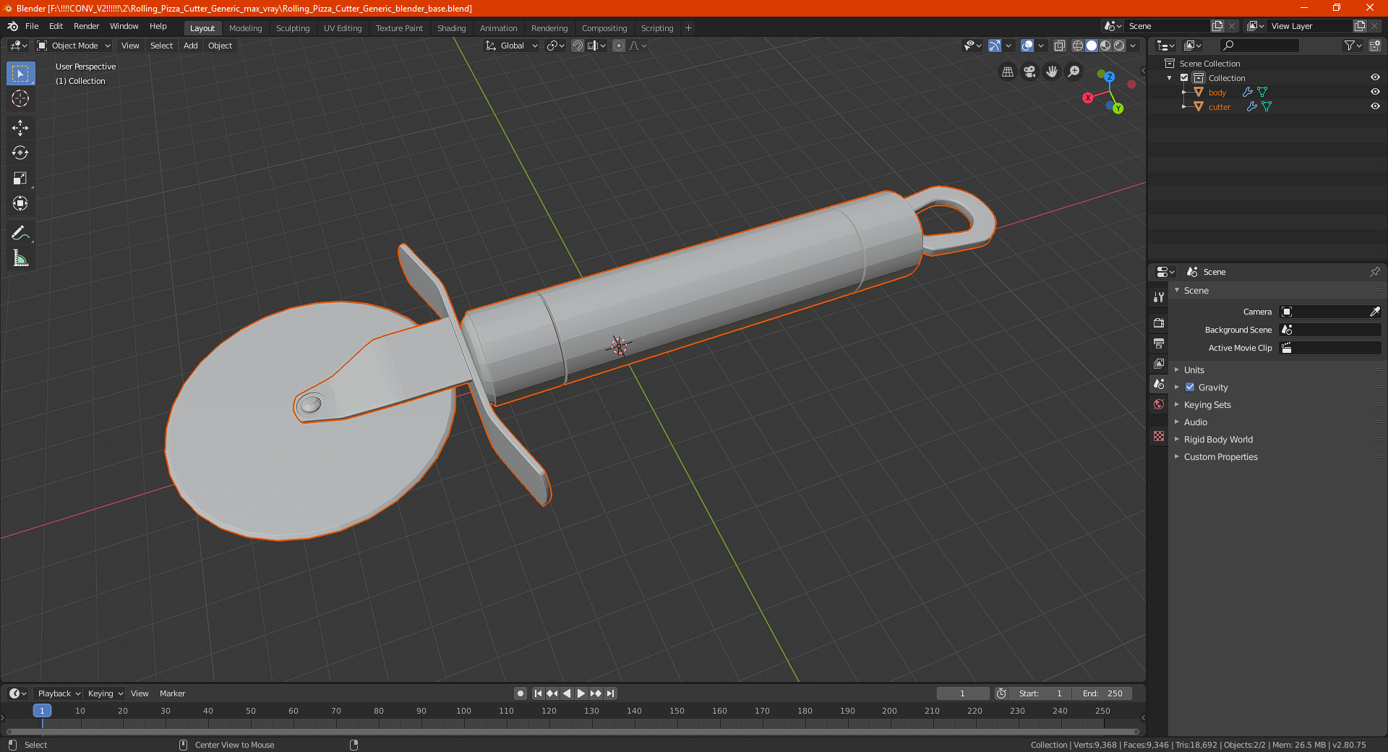Toggle viewport overlays button

[1027, 46]
